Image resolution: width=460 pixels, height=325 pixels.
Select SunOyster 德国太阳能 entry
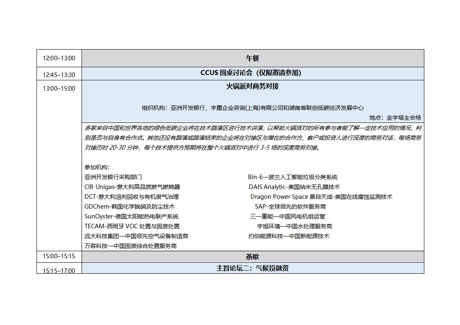[132, 216]
